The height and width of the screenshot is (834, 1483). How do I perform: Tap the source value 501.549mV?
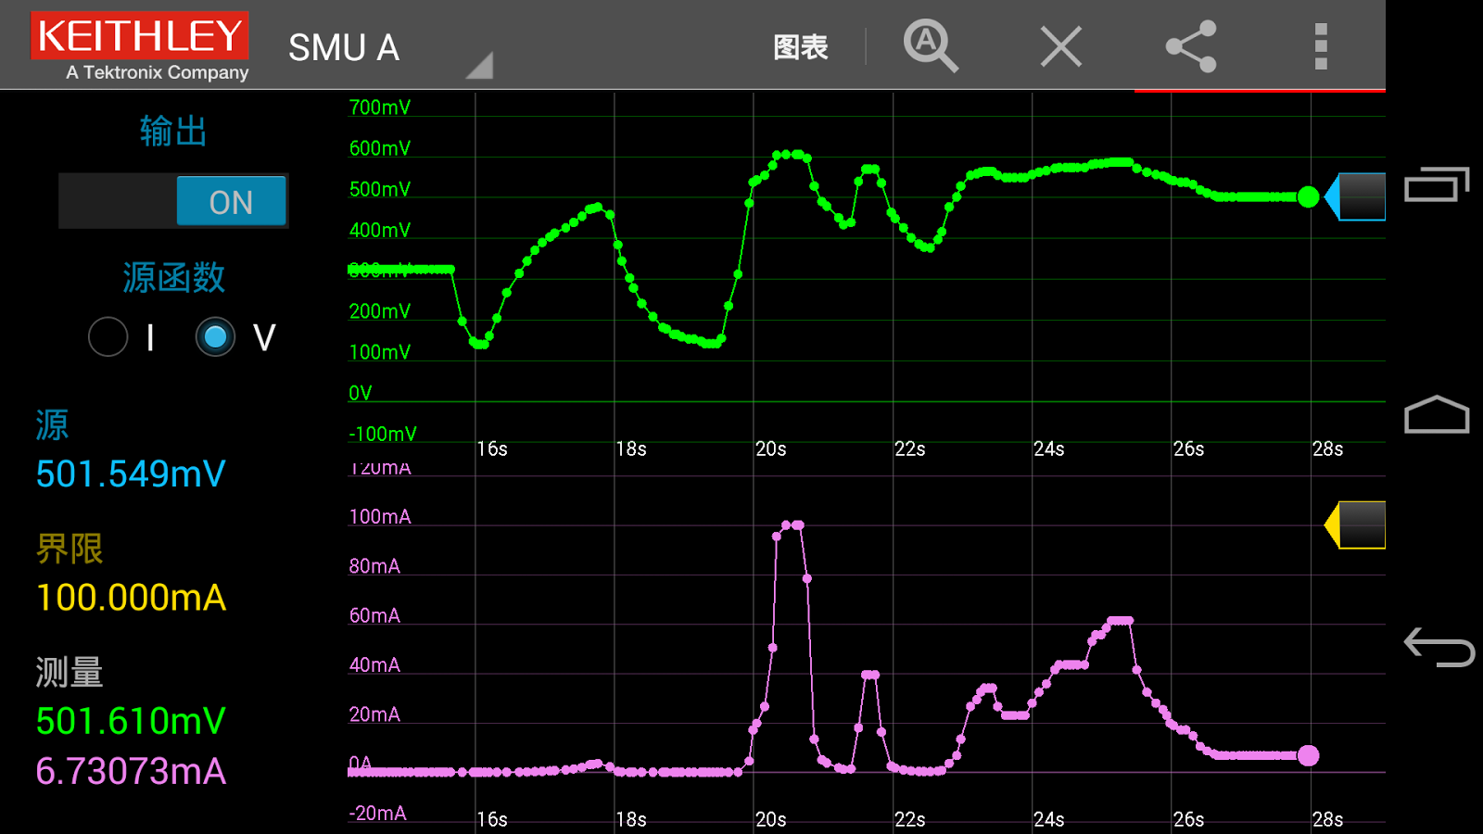pyautogui.click(x=131, y=474)
